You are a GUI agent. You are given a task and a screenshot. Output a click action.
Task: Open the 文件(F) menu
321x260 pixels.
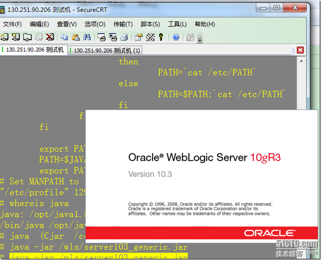click(12, 24)
